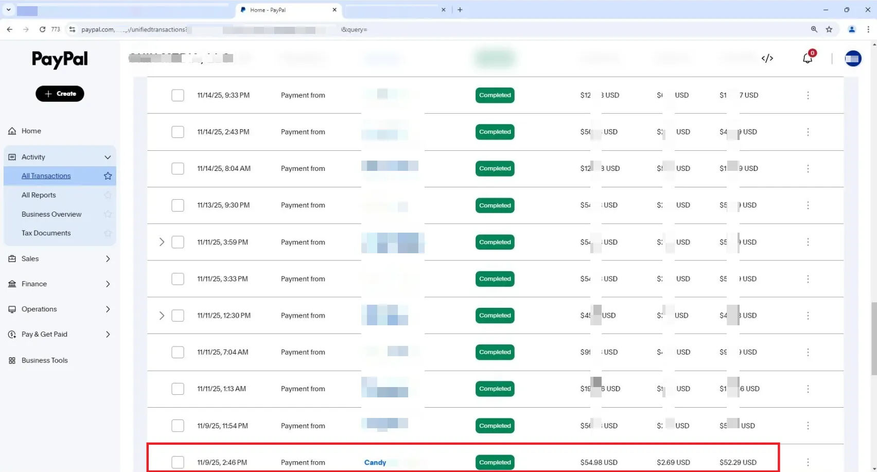The width and height of the screenshot is (877, 472).
Task: Click the account profile avatar
Action: [852, 59]
